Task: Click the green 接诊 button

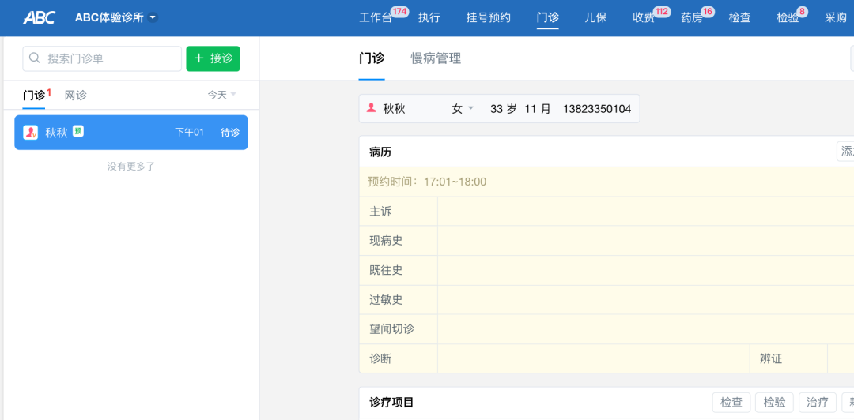Action: click(x=213, y=58)
